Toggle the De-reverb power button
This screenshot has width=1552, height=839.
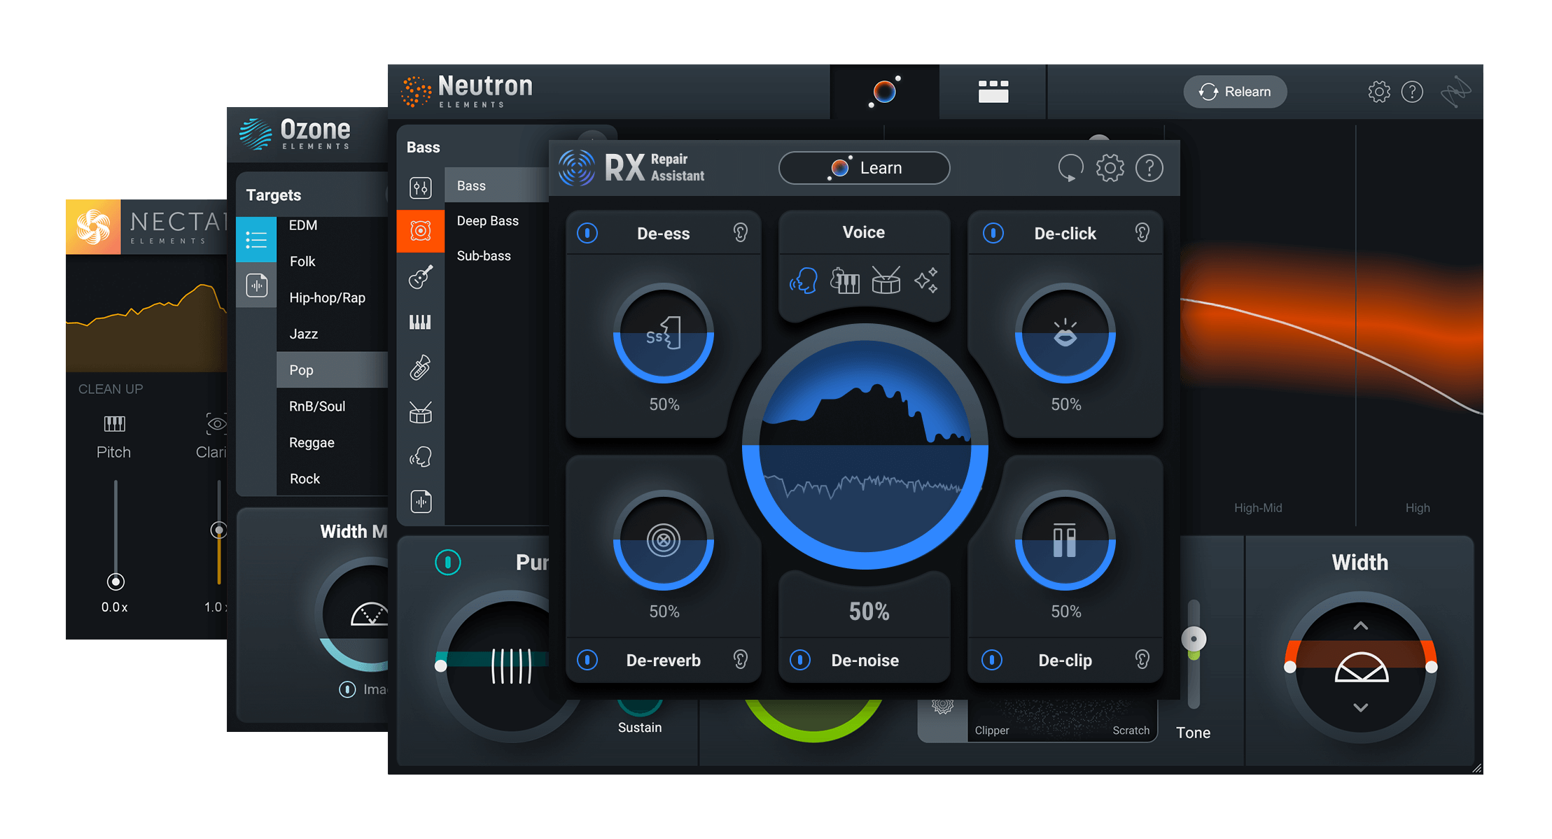coord(587,659)
